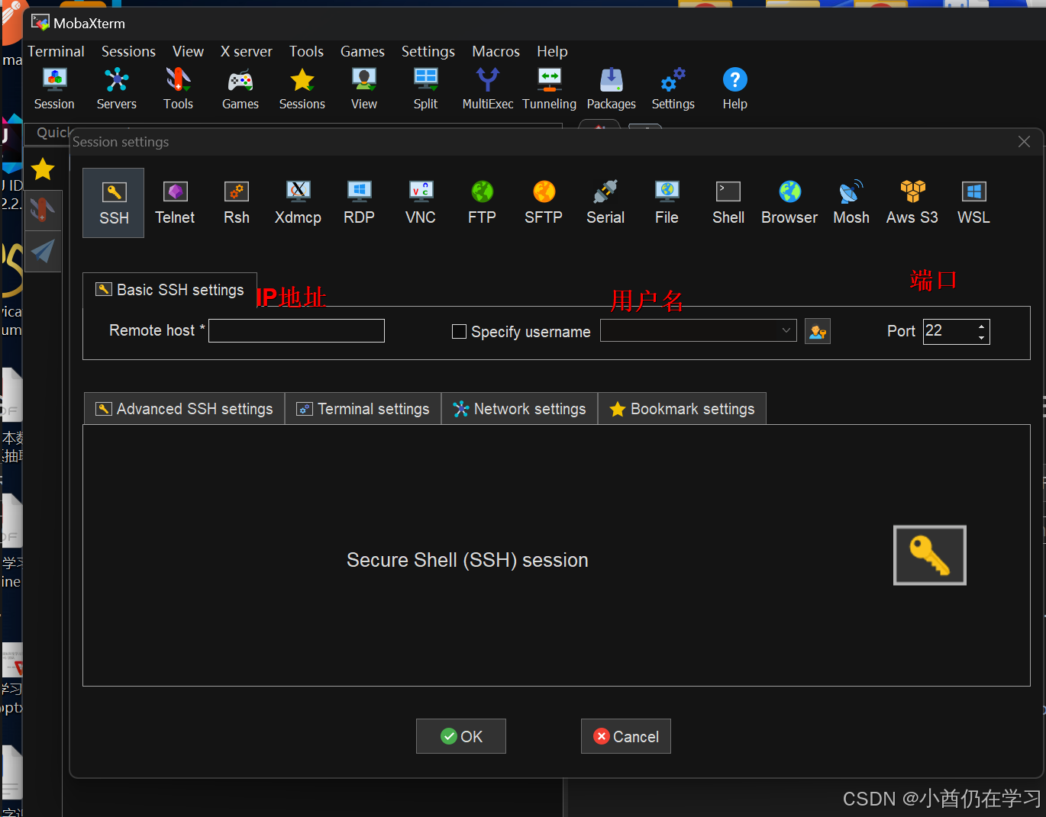Image resolution: width=1046 pixels, height=817 pixels.
Task: Open the Servers toolbar icon
Action: coord(116,88)
